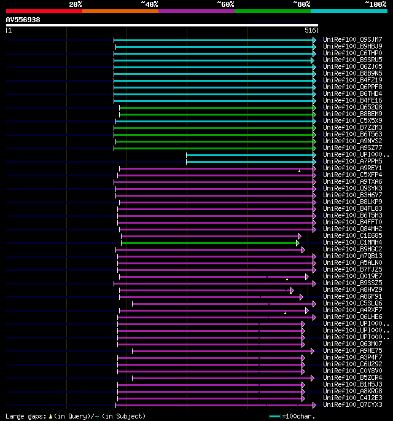This screenshot has height=421, width=393.
Task: Click the UniRef100_B9SRU5 label
Action: coord(352,60)
